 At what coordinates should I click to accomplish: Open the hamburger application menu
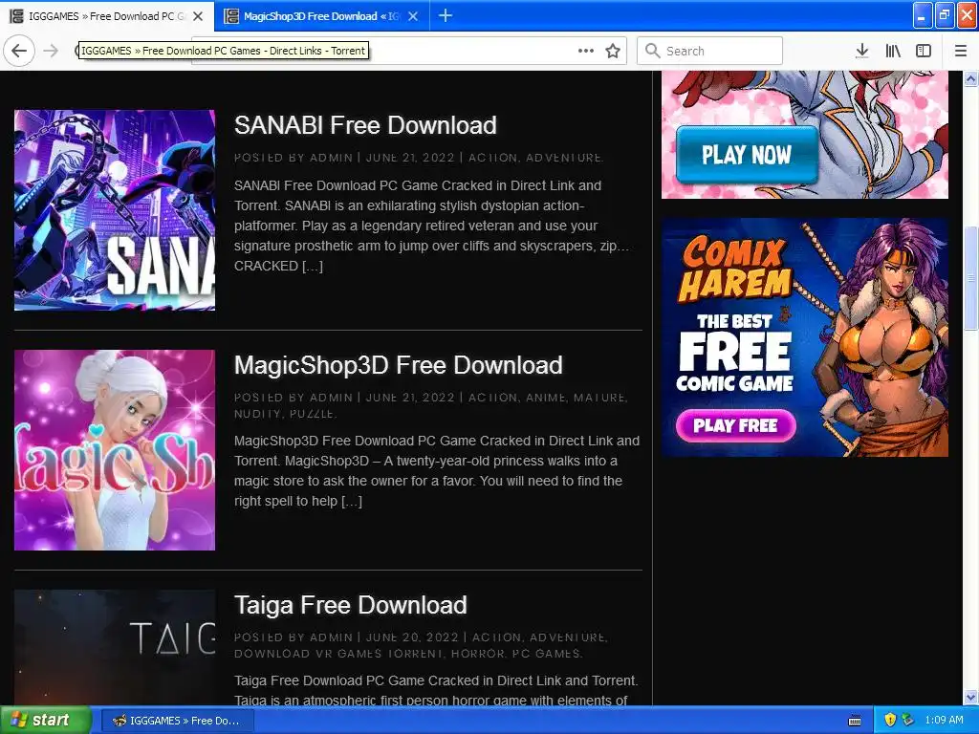click(960, 51)
